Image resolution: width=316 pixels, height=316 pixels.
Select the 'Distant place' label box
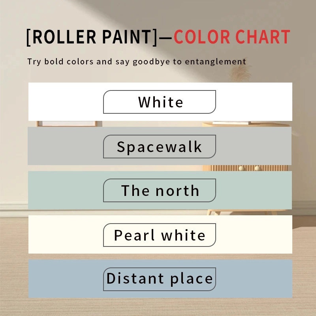pos(160,279)
